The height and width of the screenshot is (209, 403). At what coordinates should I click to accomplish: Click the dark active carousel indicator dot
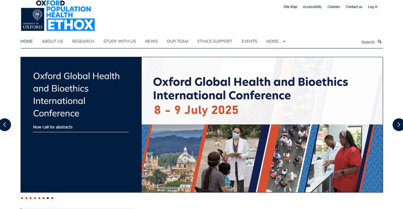click(x=48, y=198)
